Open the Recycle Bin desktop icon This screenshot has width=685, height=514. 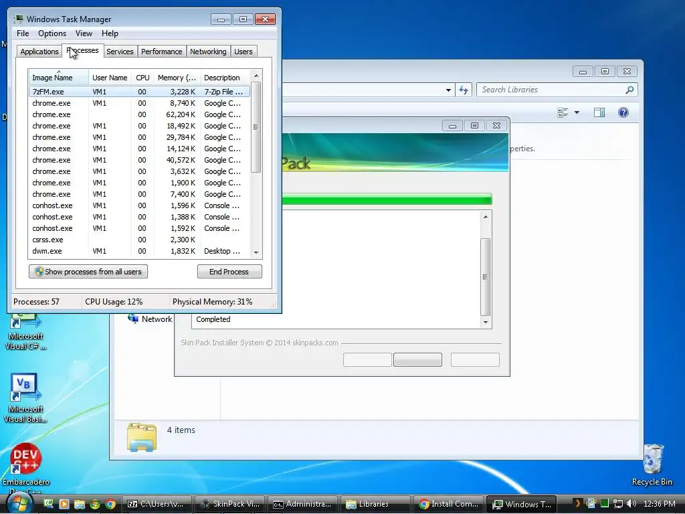[x=652, y=466]
